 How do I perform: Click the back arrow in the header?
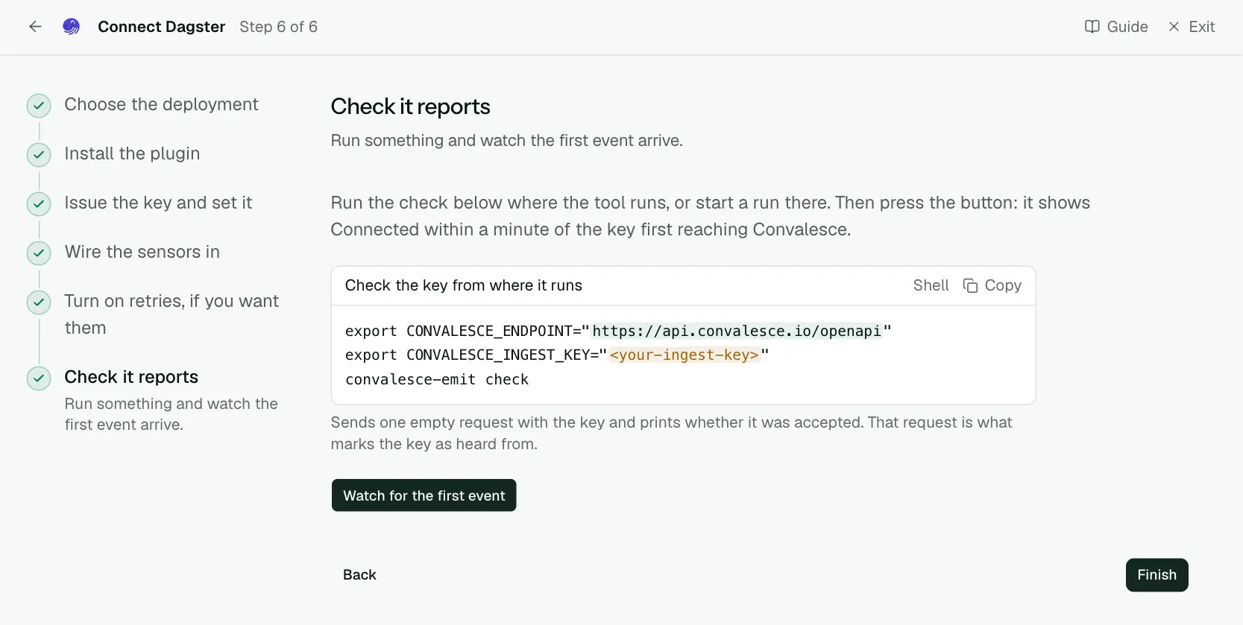tap(35, 27)
